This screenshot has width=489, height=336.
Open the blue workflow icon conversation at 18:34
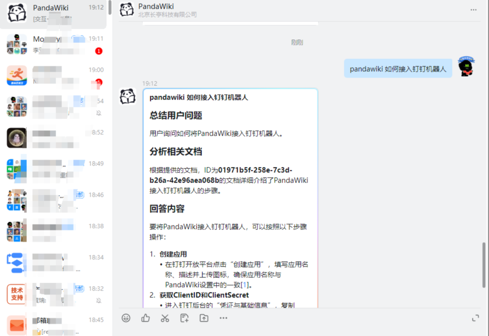tap(53, 263)
